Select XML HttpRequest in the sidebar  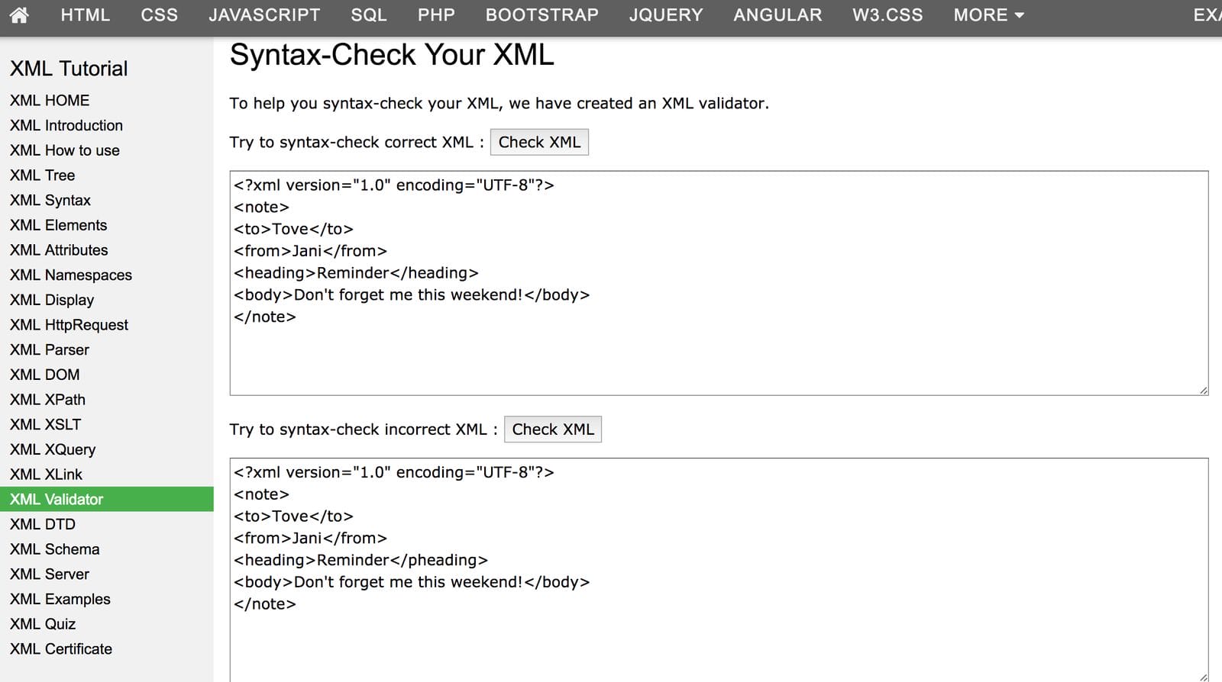pos(69,325)
